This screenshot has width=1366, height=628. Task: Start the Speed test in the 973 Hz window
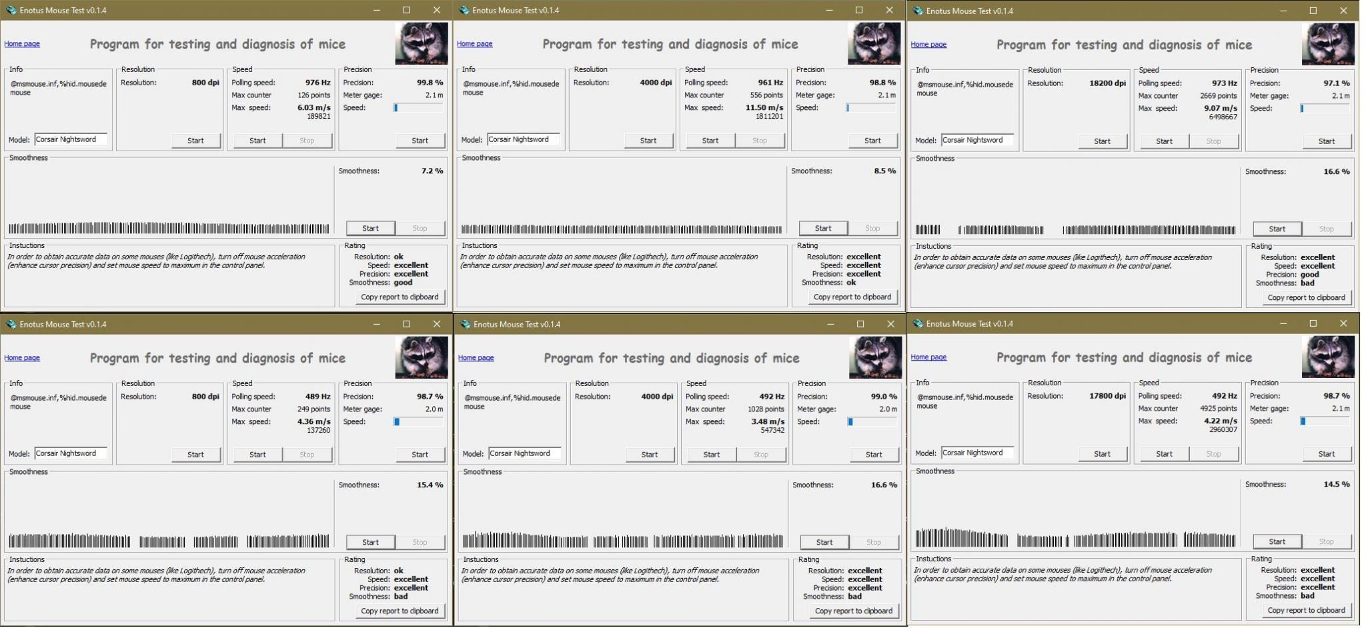pyautogui.click(x=1164, y=141)
